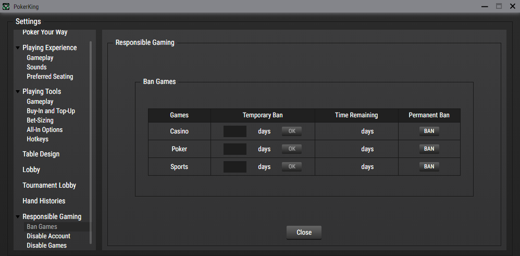Open All-In Options settings
This screenshot has width=520, height=256.
click(45, 129)
